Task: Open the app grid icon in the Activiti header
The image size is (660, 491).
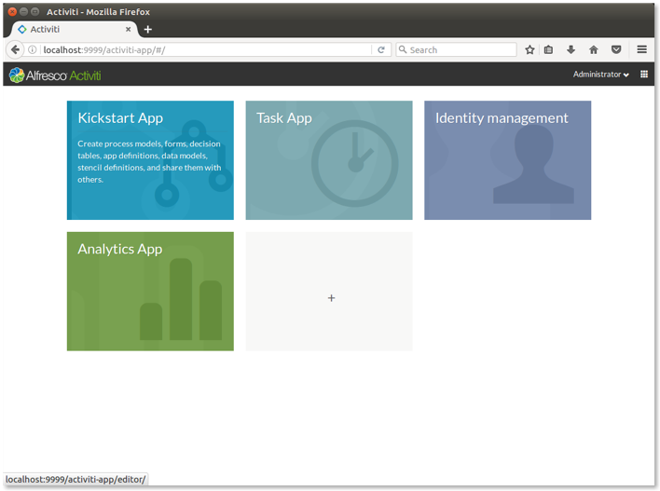Action: pyautogui.click(x=644, y=75)
